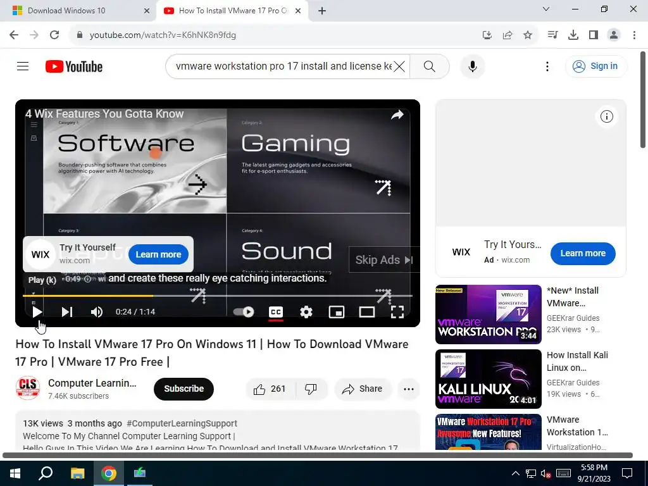Open Computer Learning channel avatar

click(x=28, y=388)
